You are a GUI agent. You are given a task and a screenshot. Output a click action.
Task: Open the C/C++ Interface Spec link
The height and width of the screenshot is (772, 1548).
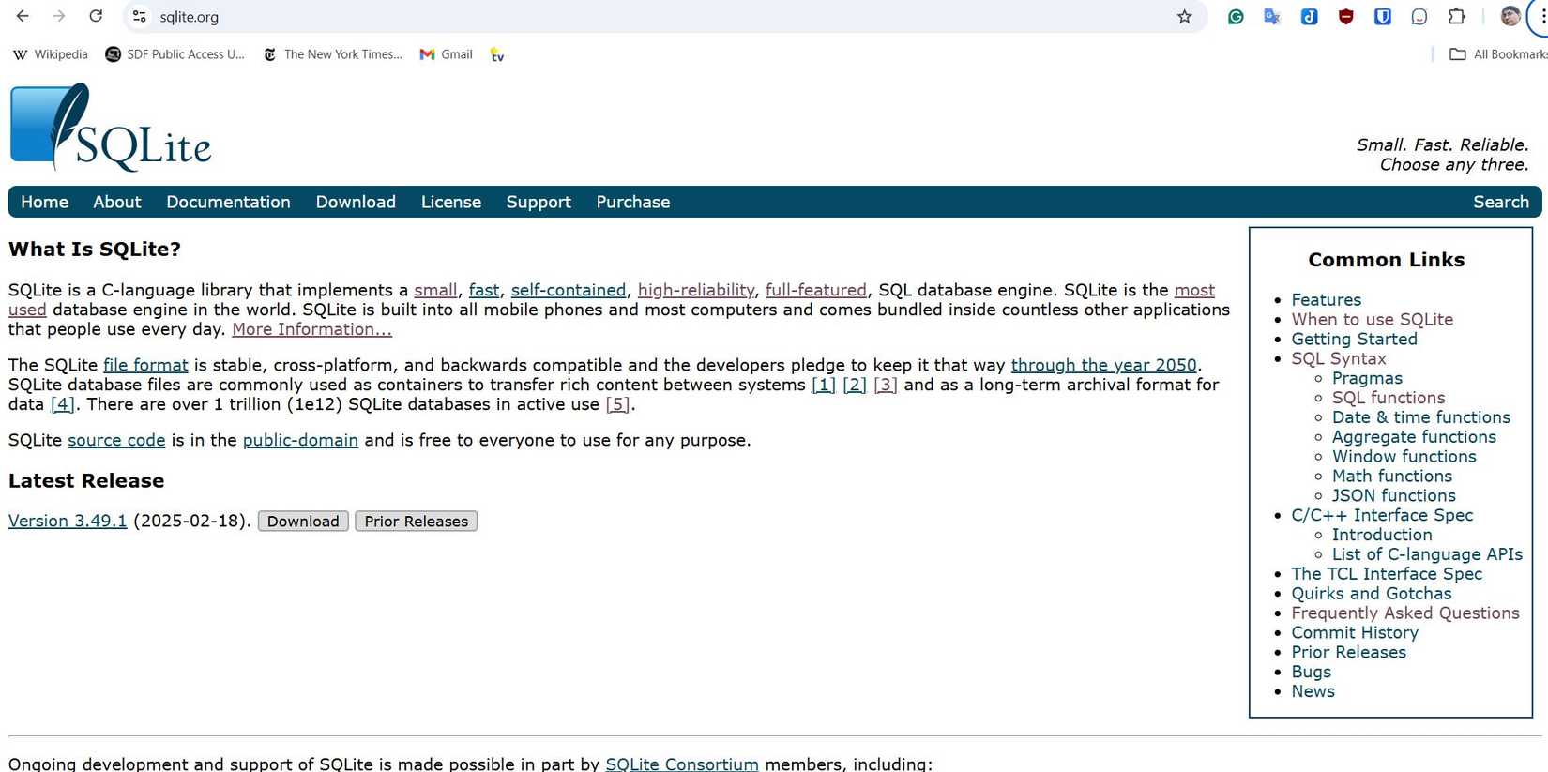point(1383,515)
